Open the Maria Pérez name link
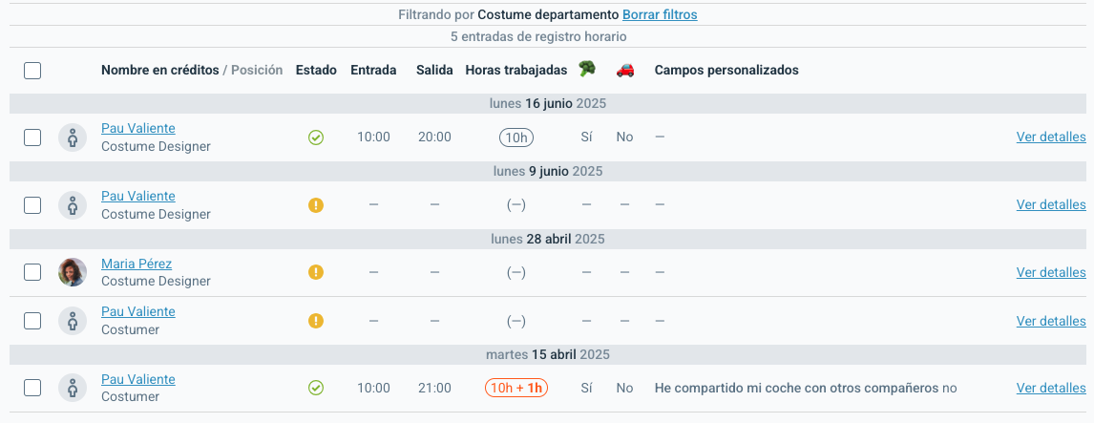 137,264
